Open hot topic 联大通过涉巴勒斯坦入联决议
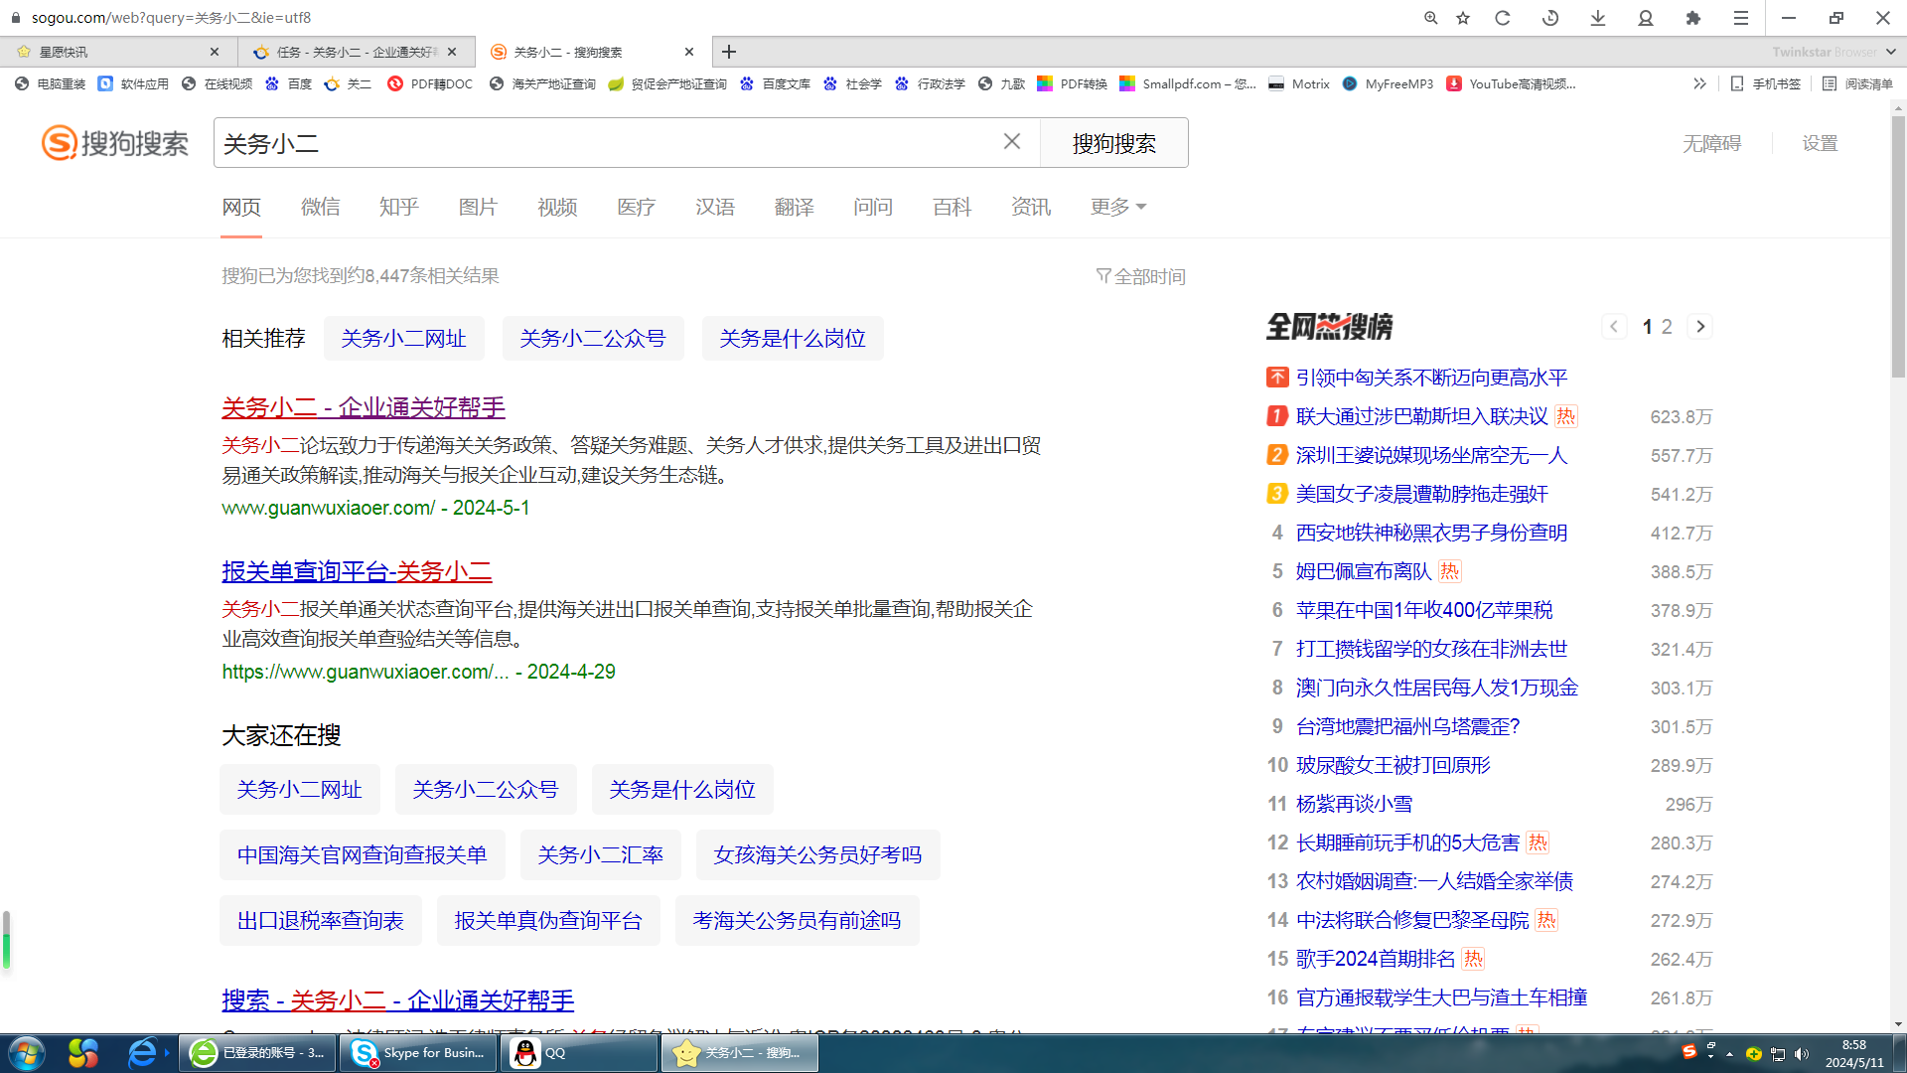 [1422, 416]
